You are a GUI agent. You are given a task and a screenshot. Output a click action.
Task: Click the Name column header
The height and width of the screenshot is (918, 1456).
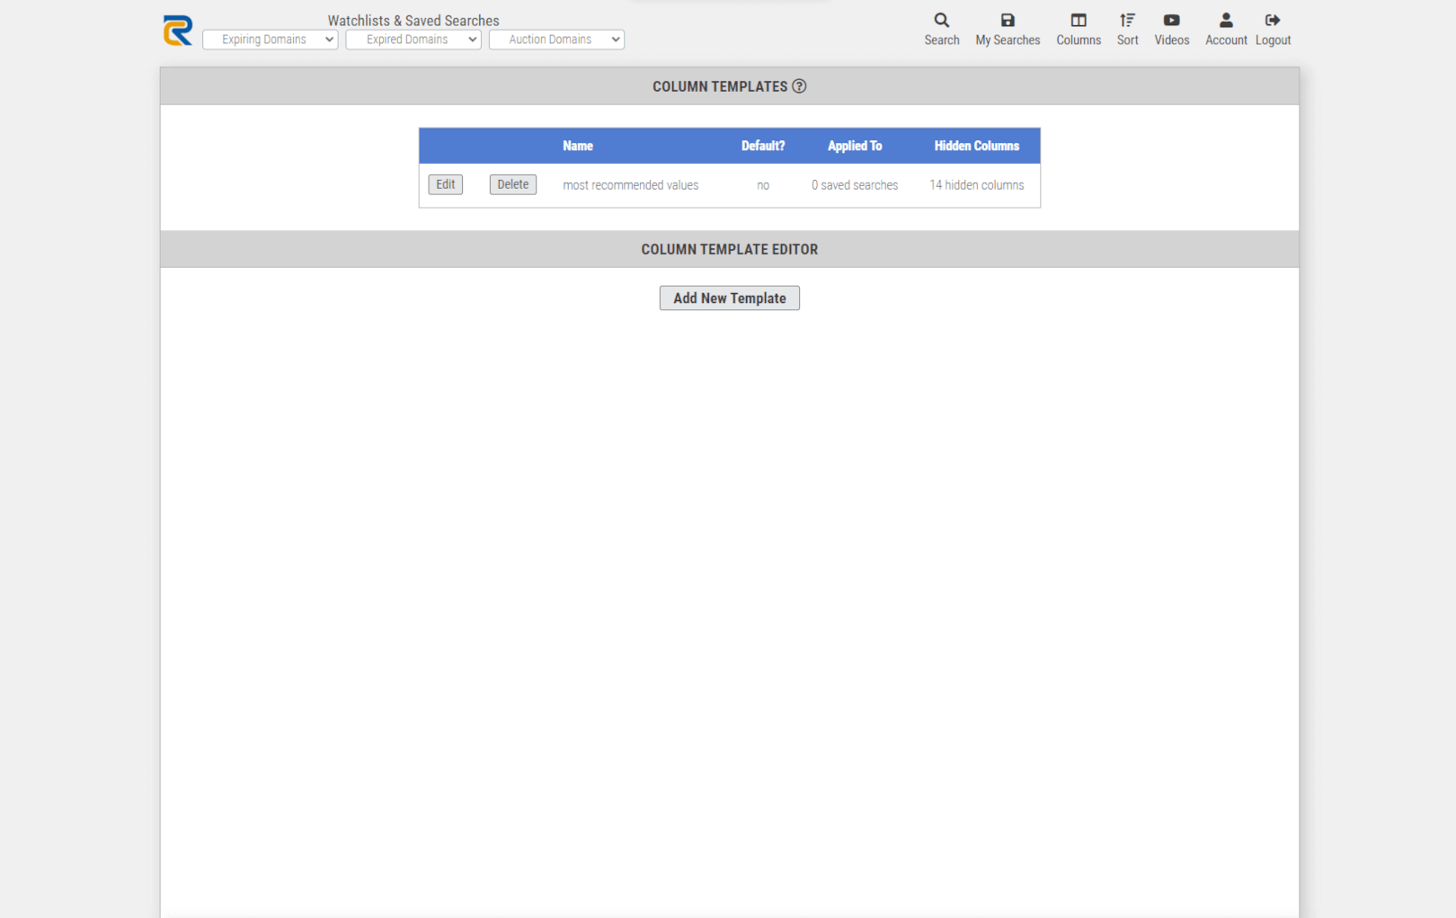pyautogui.click(x=577, y=145)
